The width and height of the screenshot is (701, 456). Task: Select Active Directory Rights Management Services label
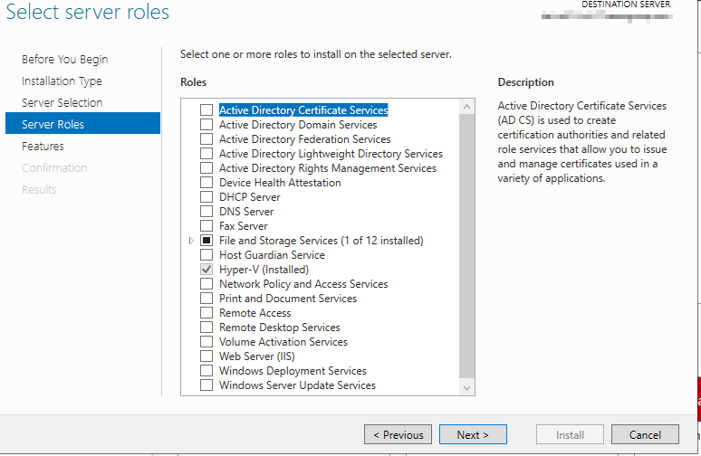(328, 168)
